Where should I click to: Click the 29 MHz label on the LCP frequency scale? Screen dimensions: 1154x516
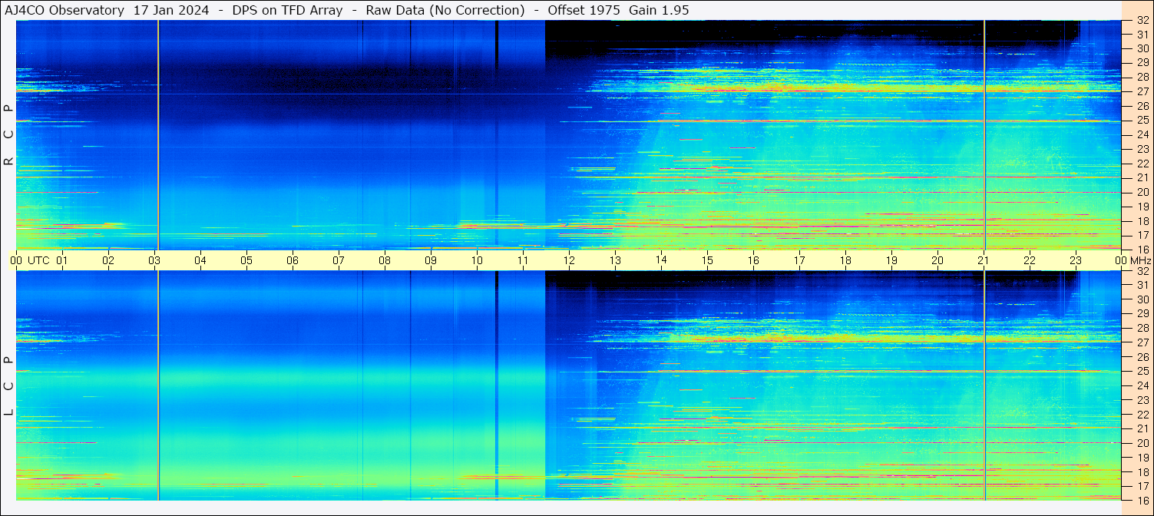(1142, 314)
